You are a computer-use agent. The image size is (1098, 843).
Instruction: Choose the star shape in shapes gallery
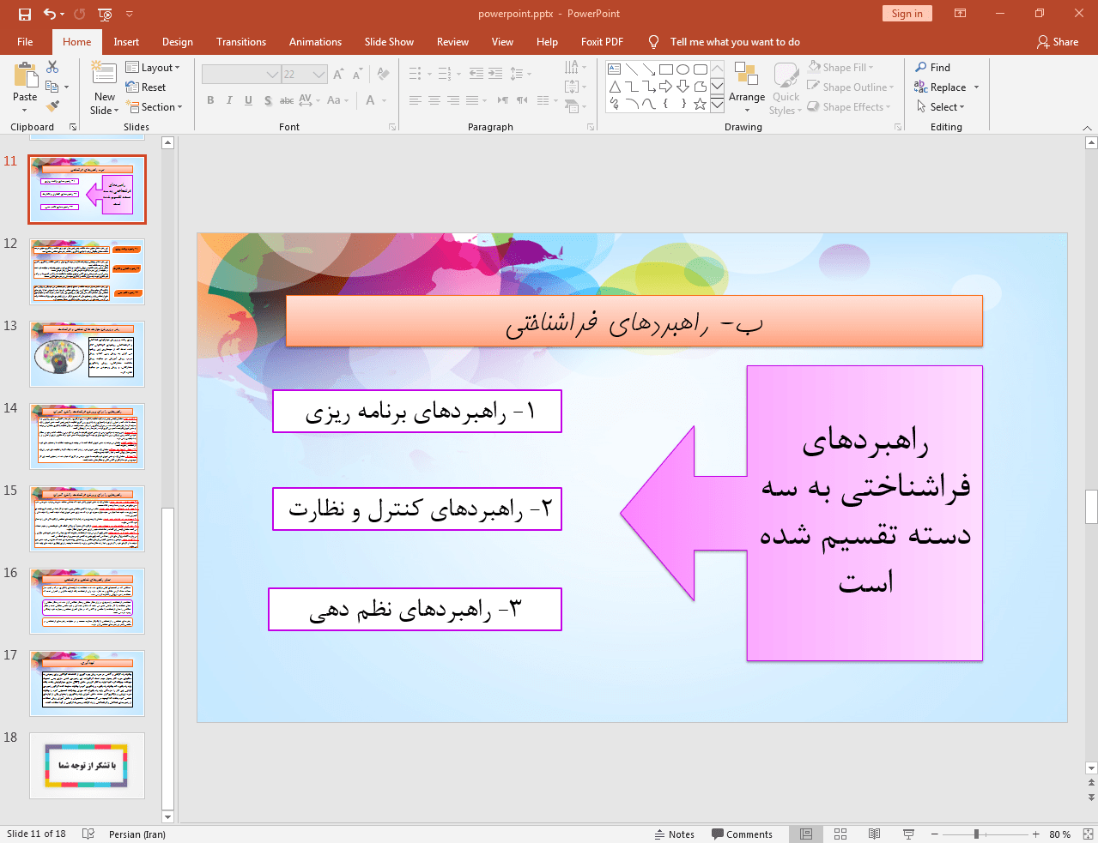click(701, 104)
